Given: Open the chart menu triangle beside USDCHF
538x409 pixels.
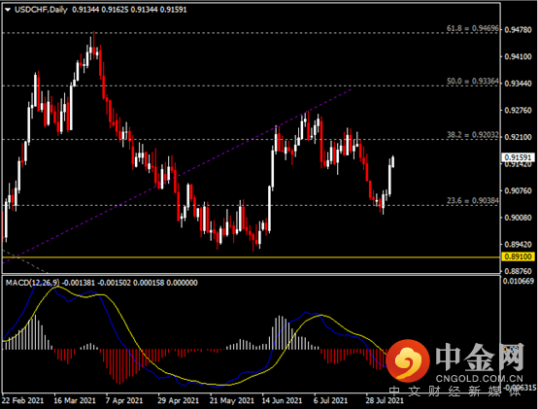Looking at the screenshot, I should click(8, 10).
